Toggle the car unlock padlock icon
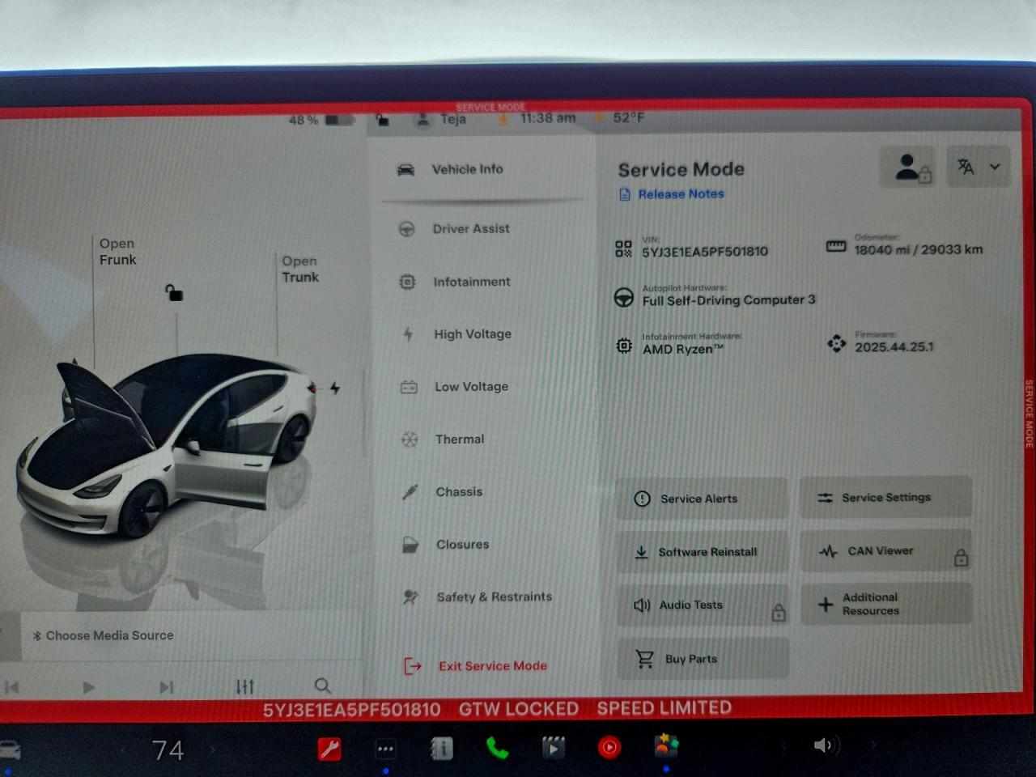This screenshot has width=1036, height=777. click(x=174, y=292)
